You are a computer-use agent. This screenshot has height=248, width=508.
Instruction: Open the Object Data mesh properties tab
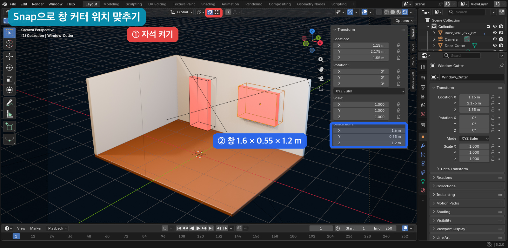click(x=423, y=181)
